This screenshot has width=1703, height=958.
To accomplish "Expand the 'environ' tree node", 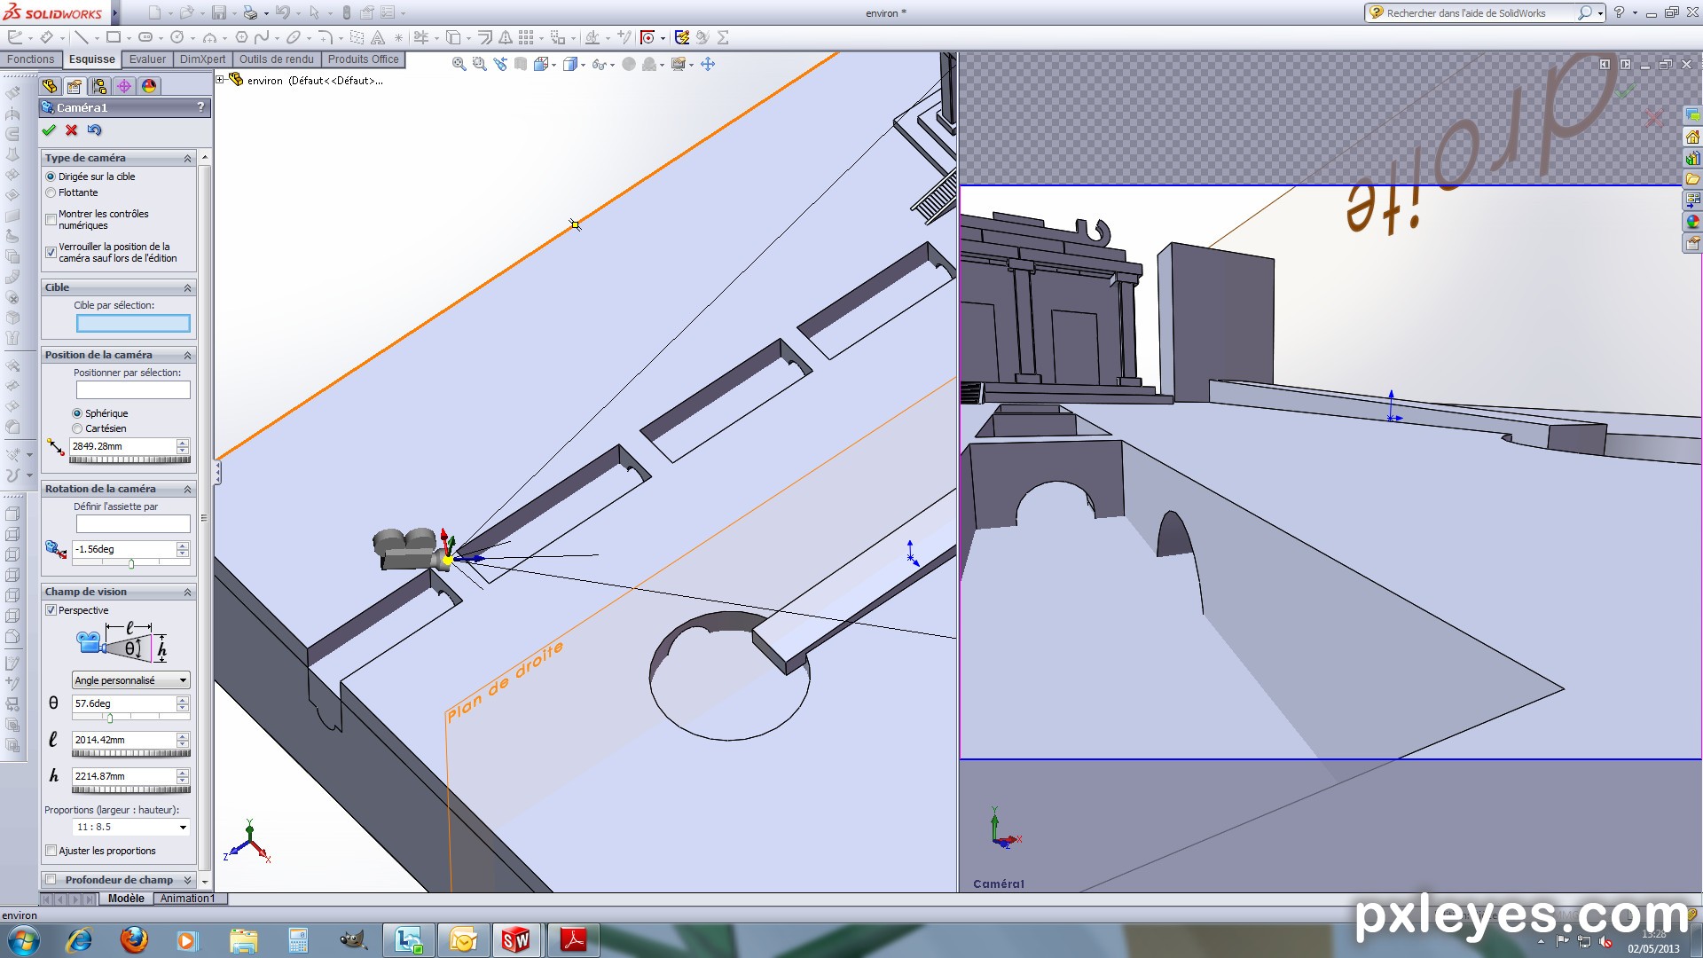I will pos(220,80).
